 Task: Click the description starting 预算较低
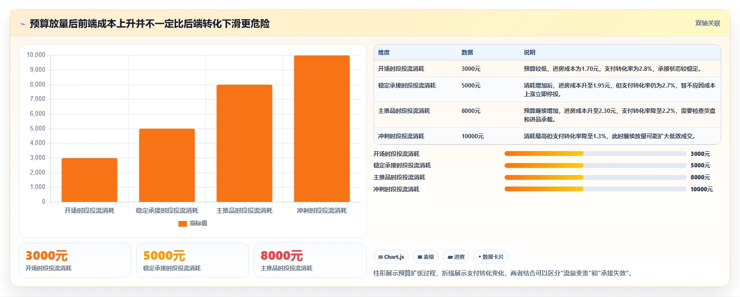tap(612, 68)
